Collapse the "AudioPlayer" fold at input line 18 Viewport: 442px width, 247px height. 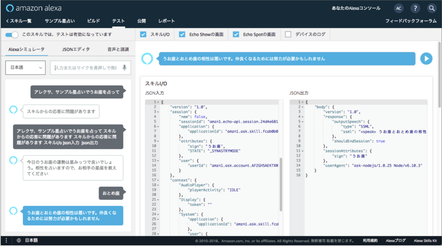point(158,185)
